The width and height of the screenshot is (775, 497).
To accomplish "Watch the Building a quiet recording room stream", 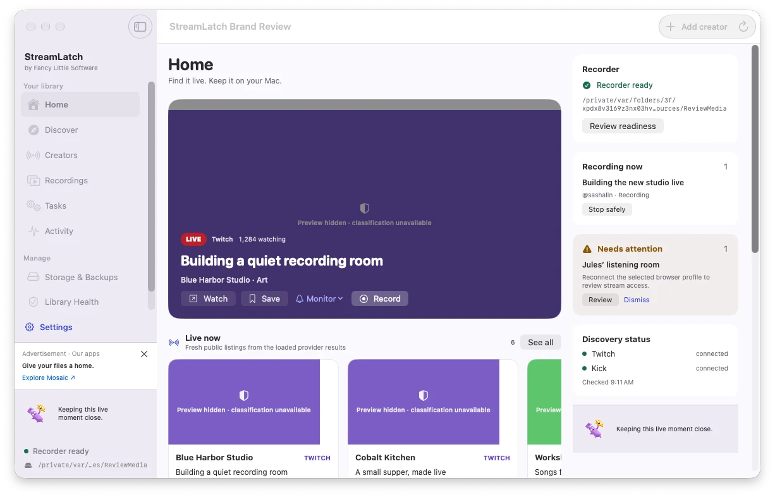I will [x=209, y=298].
